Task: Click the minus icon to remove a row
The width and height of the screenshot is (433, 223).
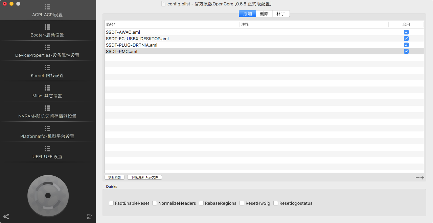Action: point(417,177)
